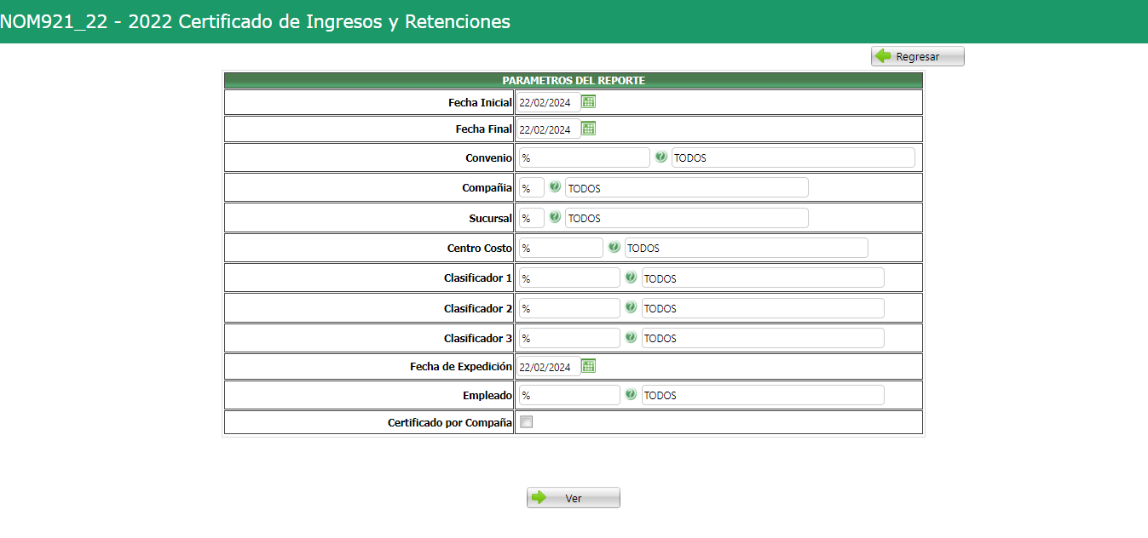The image size is (1148, 538).
Task: Click the Compañia TODOS description field
Action: 687,188
